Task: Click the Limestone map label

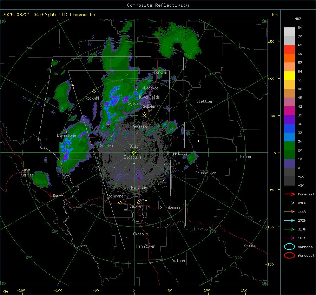Action: [66, 135]
